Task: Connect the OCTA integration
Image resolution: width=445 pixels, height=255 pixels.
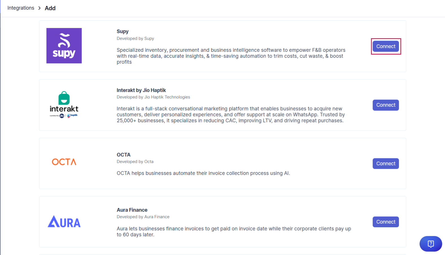Action: 386,163
